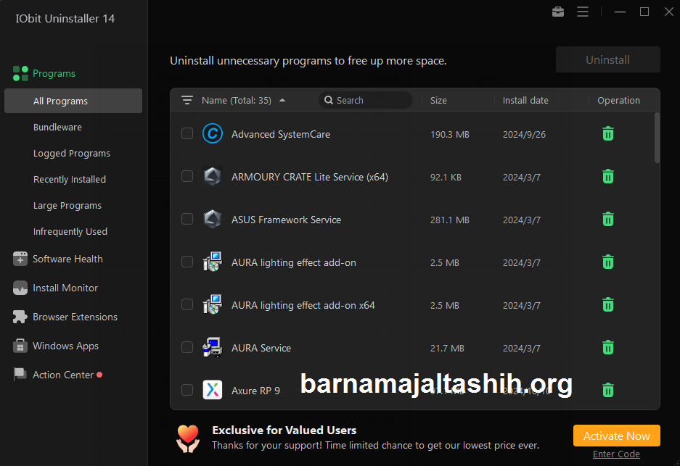This screenshot has width=680, height=466.
Task: Click the 21.7 MB size value
Action: [447, 348]
